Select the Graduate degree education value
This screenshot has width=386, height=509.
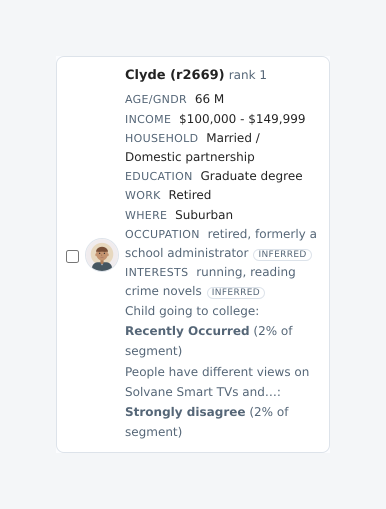coord(251,176)
